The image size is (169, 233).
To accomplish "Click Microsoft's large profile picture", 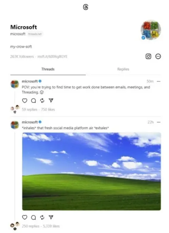I will pos(151,30).
